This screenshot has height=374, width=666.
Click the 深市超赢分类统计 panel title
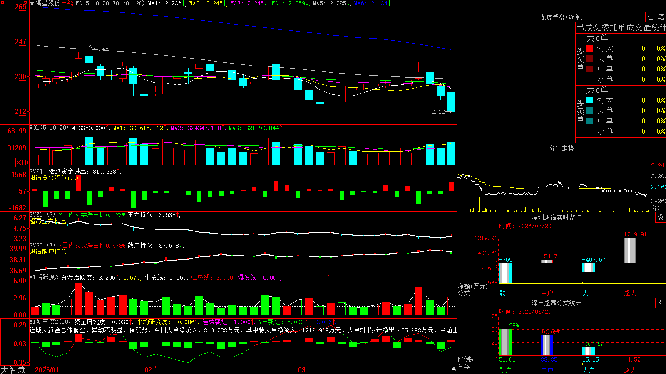point(557,303)
